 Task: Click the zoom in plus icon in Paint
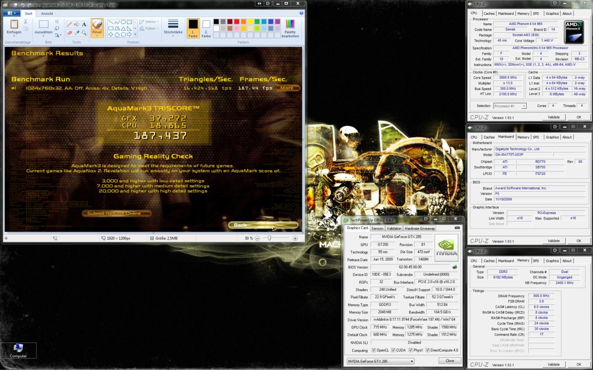pos(295,238)
